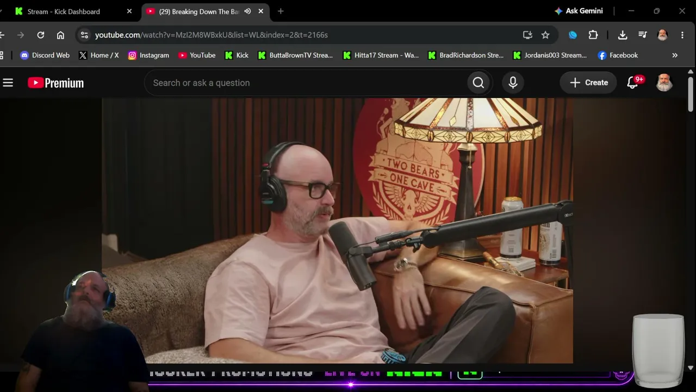Open the media controls icon in the toolbar

coord(643,35)
